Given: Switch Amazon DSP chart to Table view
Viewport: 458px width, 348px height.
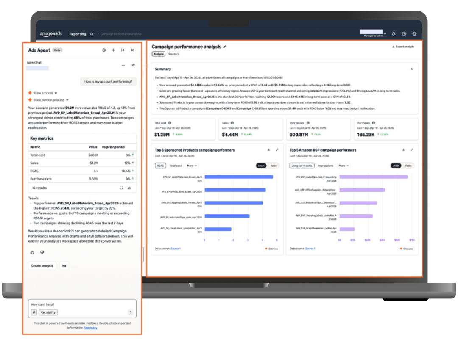Looking at the screenshot, I should tap(408, 166).
